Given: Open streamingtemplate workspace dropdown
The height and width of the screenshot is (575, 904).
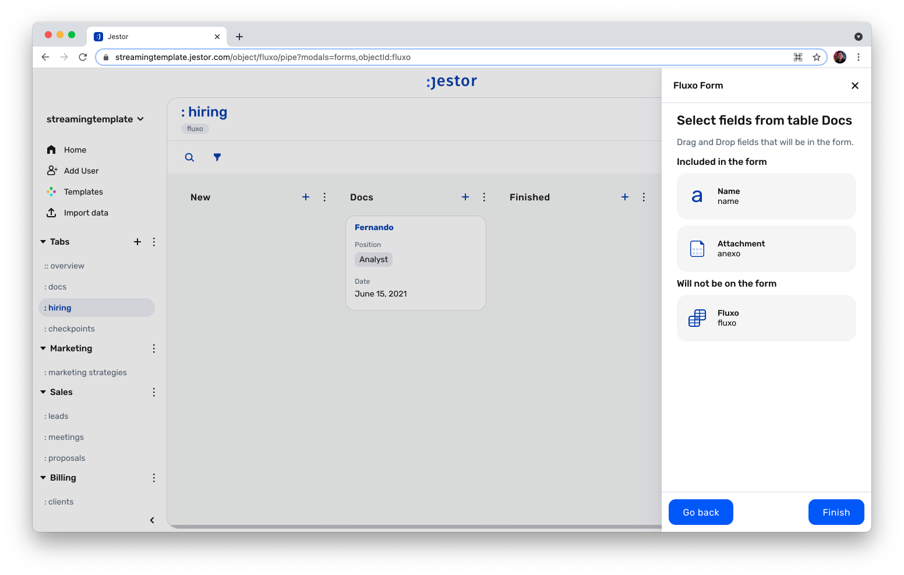Looking at the screenshot, I should pos(95,119).
